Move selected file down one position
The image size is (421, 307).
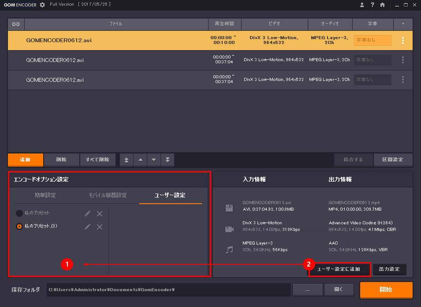click(153, 160)
